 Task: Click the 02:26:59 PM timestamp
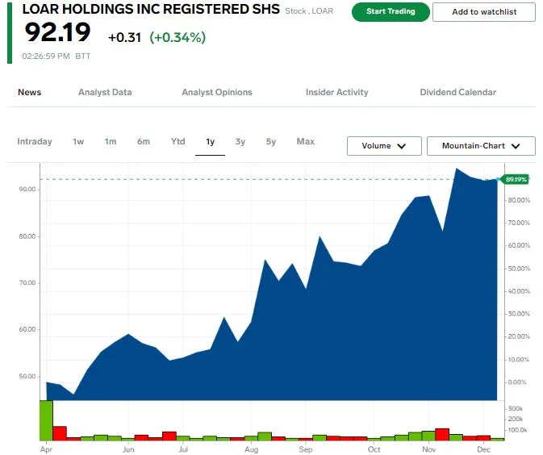tap(46, 56)
